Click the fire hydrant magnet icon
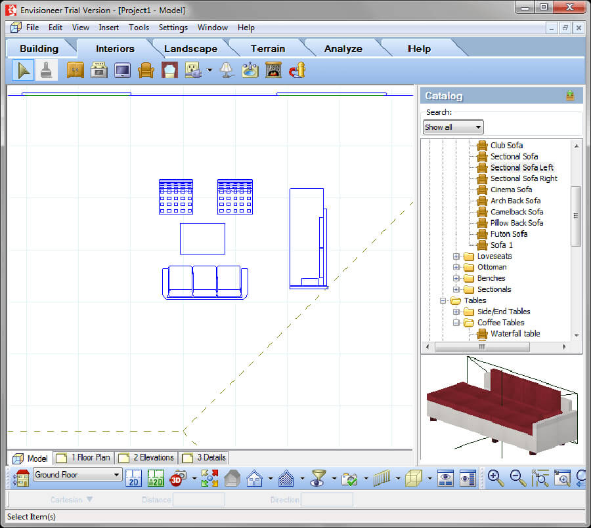Viewport: 591px width, 528px height. (297, 70)
